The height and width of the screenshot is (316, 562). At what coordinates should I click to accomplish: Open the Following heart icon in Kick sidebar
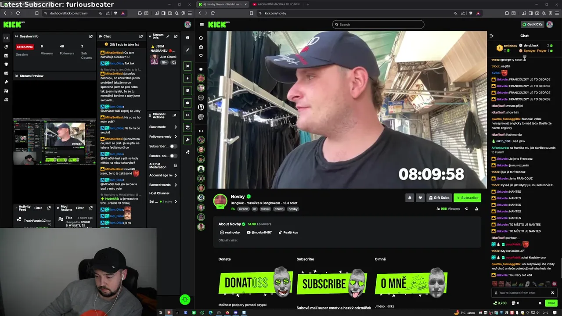201,56
